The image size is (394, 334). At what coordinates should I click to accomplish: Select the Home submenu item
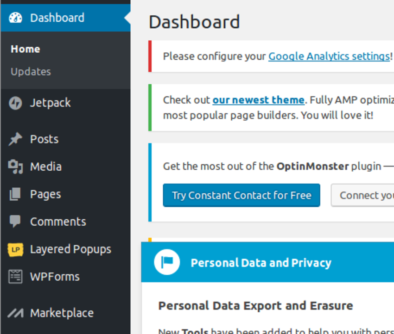pyautogui.click(x=25, y=49)
